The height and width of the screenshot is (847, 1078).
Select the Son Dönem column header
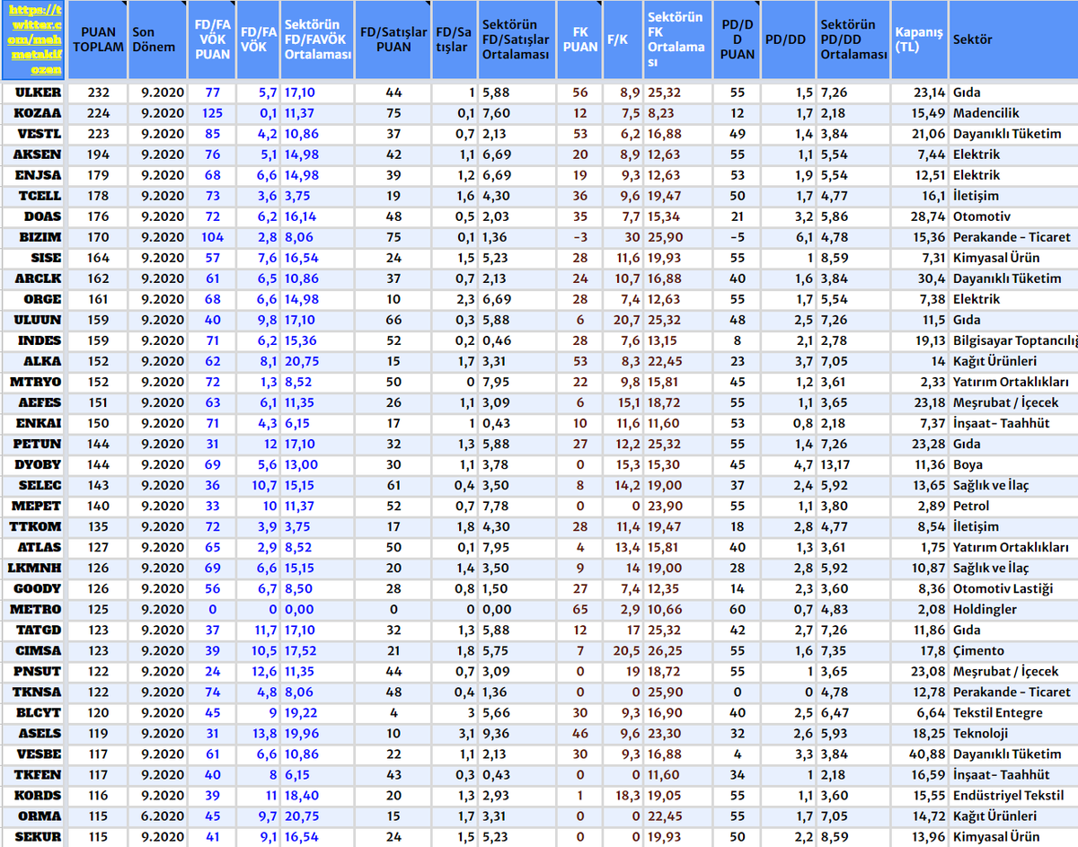(156, 40)
